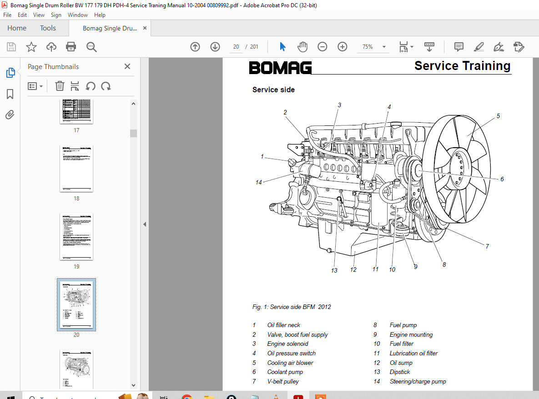This screenshot has height=399, width=539.
Task: Click the scrolling mode keyboard icon
Action: (429, 47)
